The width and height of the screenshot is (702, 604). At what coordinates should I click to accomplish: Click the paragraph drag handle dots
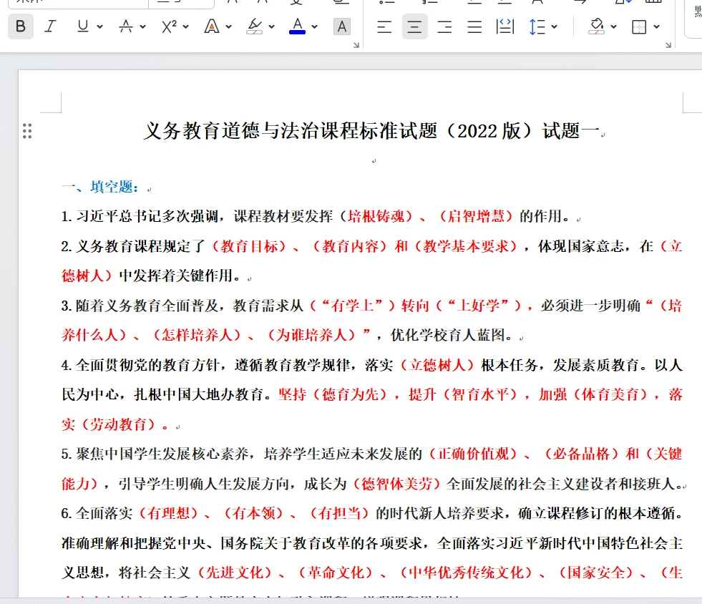pyautogui.click(x=27, y=132)
